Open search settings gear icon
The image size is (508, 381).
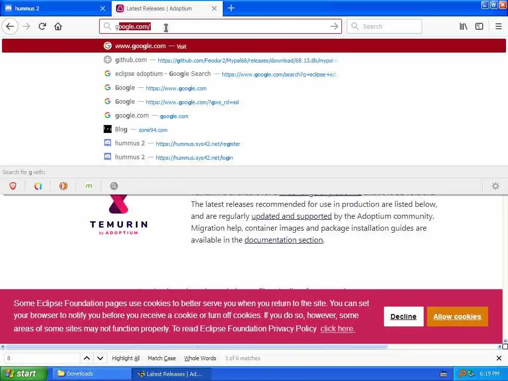pos(496,186)
